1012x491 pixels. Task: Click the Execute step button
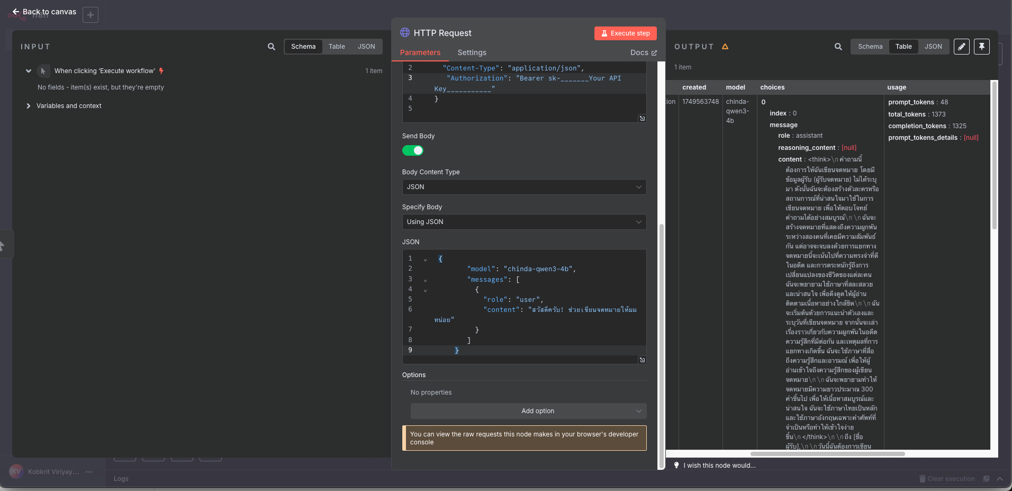click(625, 33)
